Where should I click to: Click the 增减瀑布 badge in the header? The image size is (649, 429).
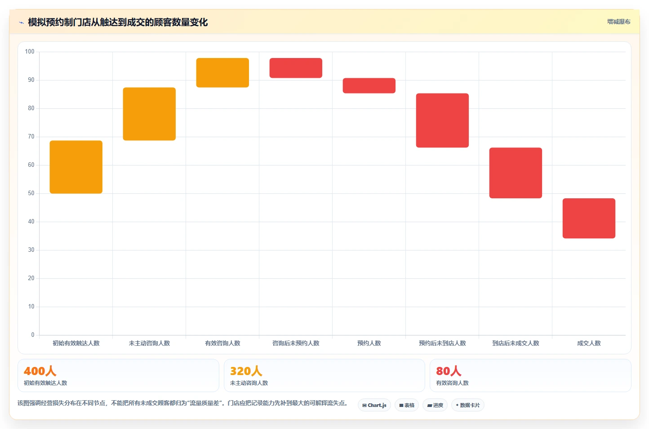[x=618, y=22]
